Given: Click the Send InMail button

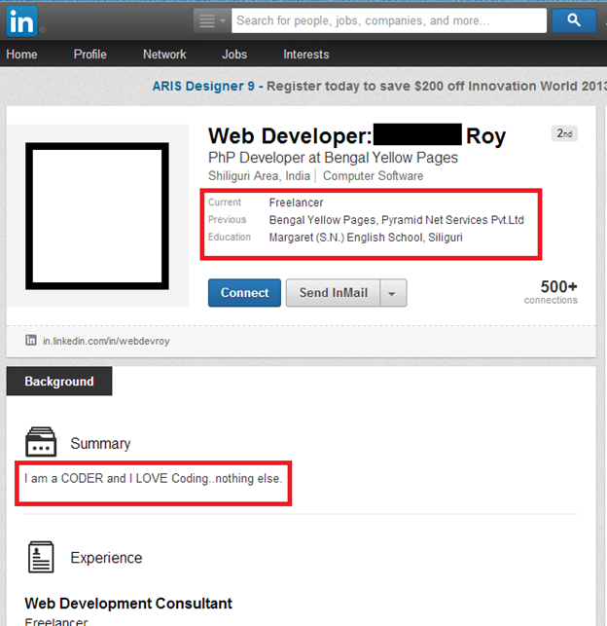Looking at the screenshot, I should click(x=333, y=293).
